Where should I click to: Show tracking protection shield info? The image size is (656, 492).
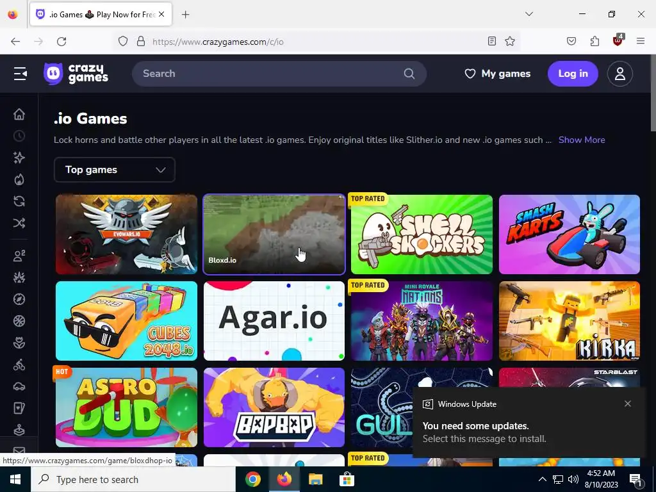(x=123, y=42)
